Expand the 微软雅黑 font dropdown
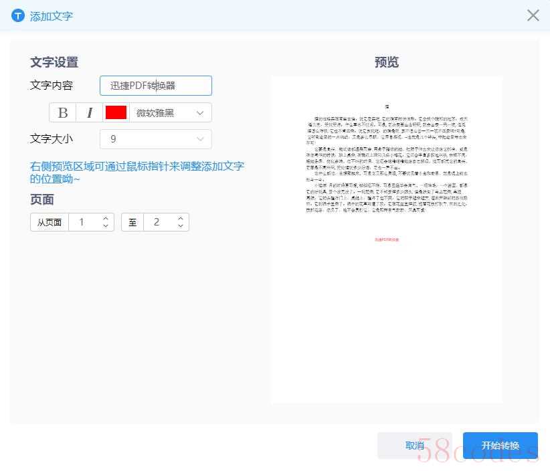This screenshot has height=471, width=550. (x=170, y=112)
